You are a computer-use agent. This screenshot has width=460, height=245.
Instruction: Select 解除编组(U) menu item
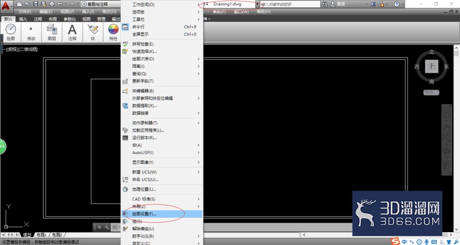162,228
